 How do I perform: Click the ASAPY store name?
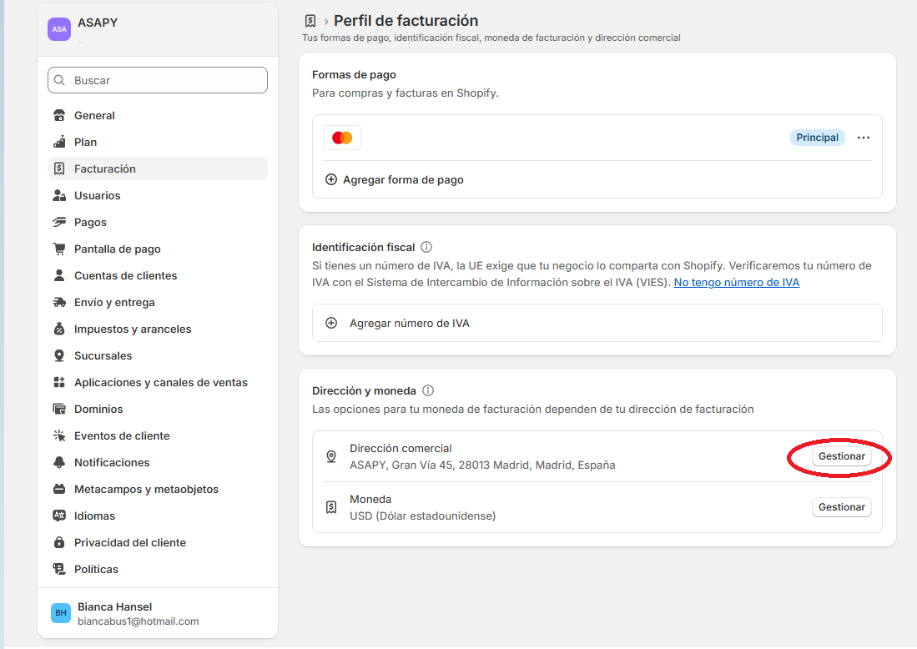point(98,23)
